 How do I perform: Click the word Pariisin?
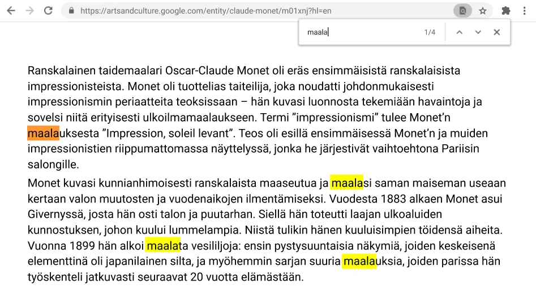(461, 149)
